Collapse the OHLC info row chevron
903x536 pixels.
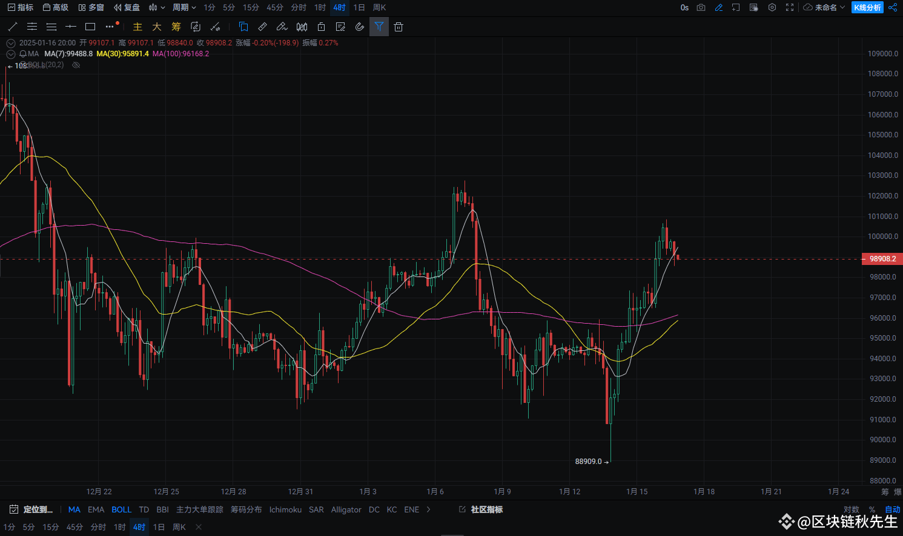click(10, 43)
